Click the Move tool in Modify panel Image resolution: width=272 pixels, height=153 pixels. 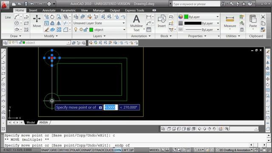(x=37, y=21)
